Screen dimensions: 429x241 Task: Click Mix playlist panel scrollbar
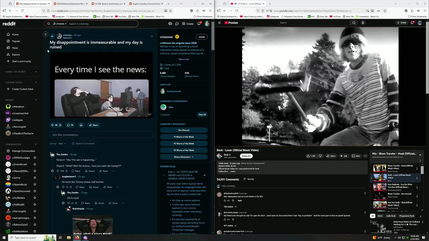tap(422, 170)
